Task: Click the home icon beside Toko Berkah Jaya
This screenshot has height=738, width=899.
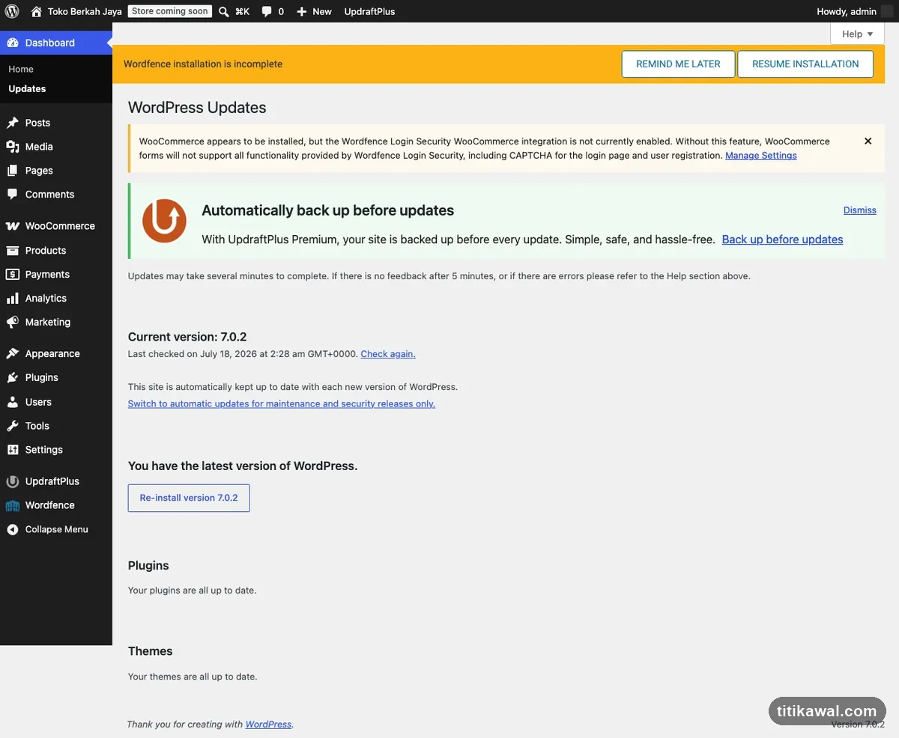Action: 36,11
